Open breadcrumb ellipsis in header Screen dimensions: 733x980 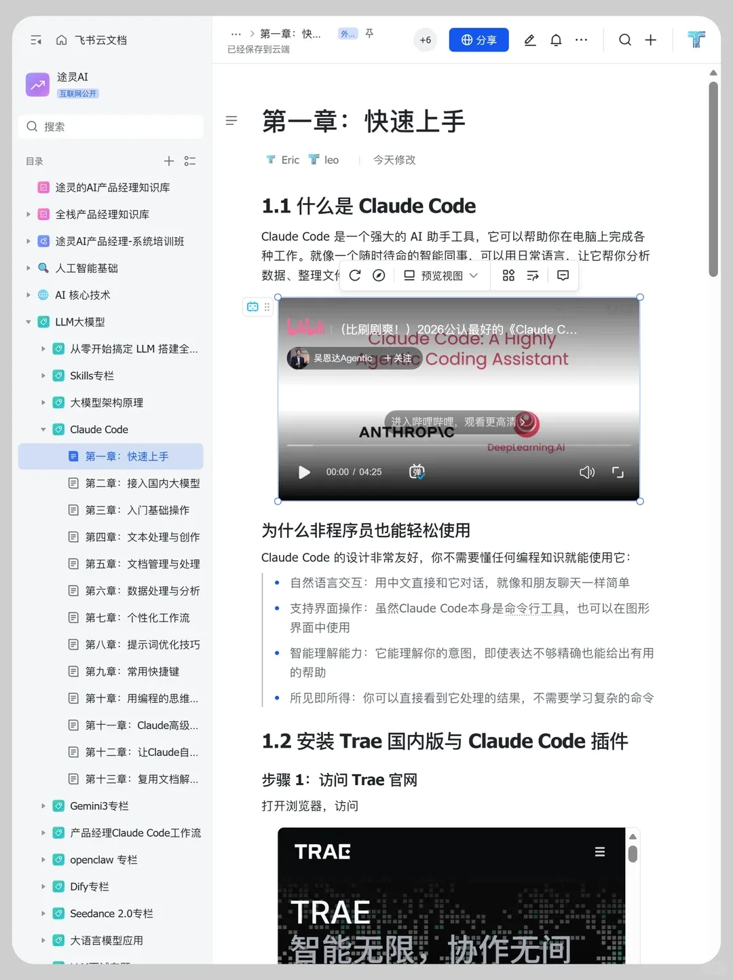click(236, 33)
